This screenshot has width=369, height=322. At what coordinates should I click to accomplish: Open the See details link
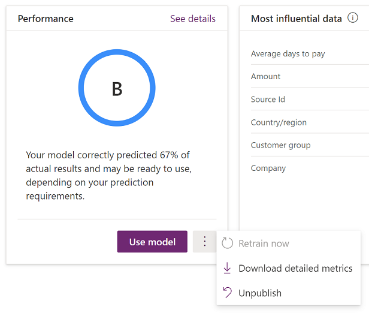coord(192,19)
